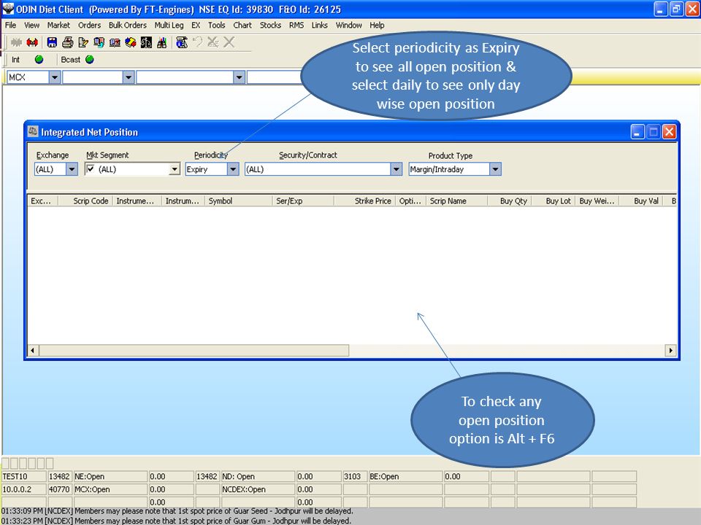This screenshot has width=701, height=525.
Task: Open the Periodicity Expiry dropdown
Action: (x=233, y=169)
